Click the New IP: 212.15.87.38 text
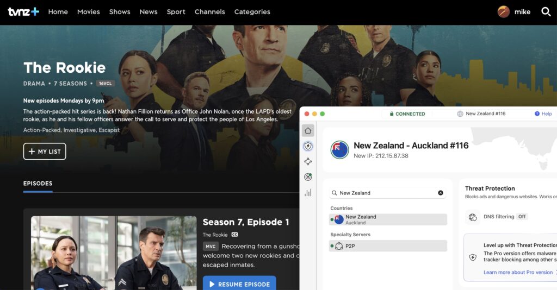The width and height of the screenshot is (557, 290). click(381, 156)
